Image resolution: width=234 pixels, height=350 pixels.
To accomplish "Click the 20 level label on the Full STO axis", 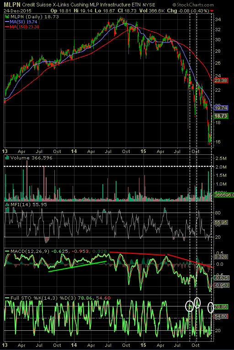I will pyautogui.click(x=218, y=331).
